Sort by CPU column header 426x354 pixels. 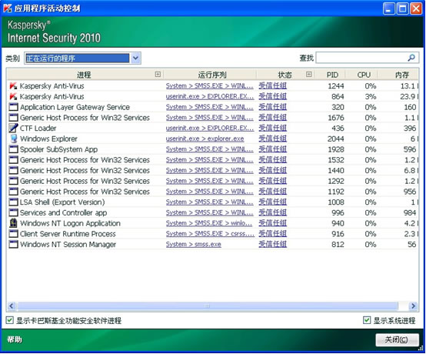coord(364,75)
